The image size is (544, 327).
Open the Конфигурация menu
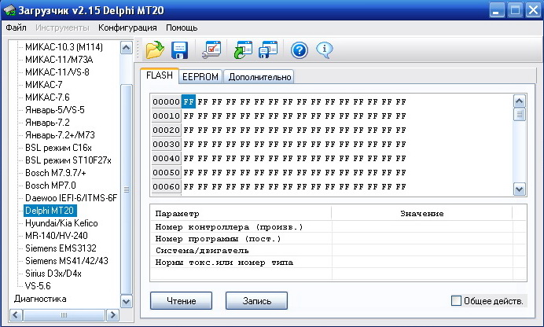point(127,28)
